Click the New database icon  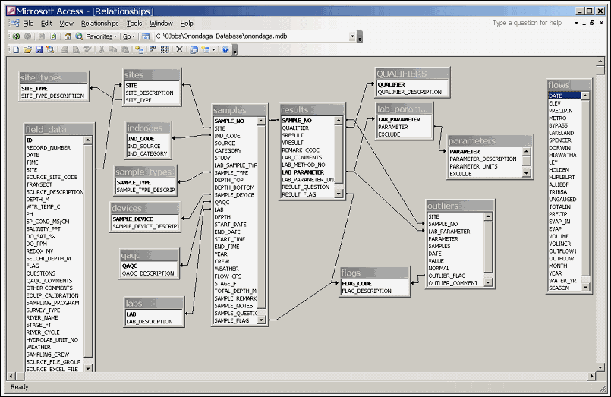(16, 49)
